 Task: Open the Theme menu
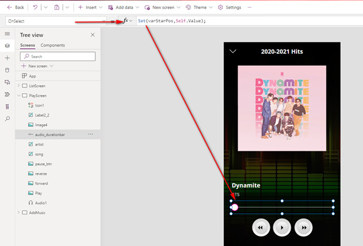tap(199, 8)
